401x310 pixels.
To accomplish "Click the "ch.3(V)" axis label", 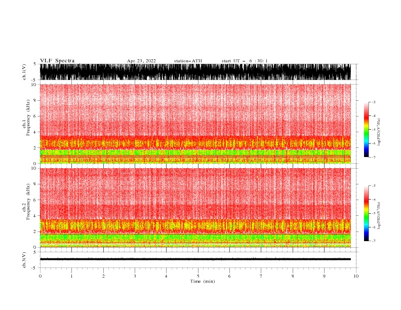I will pos(24,260).
